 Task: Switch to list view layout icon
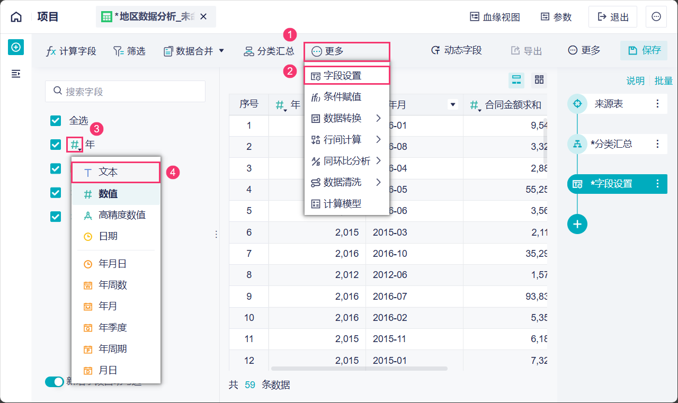click(x=516, y=80)
